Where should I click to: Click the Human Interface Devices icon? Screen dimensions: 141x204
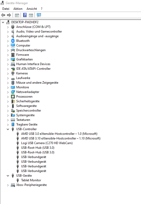13,64
